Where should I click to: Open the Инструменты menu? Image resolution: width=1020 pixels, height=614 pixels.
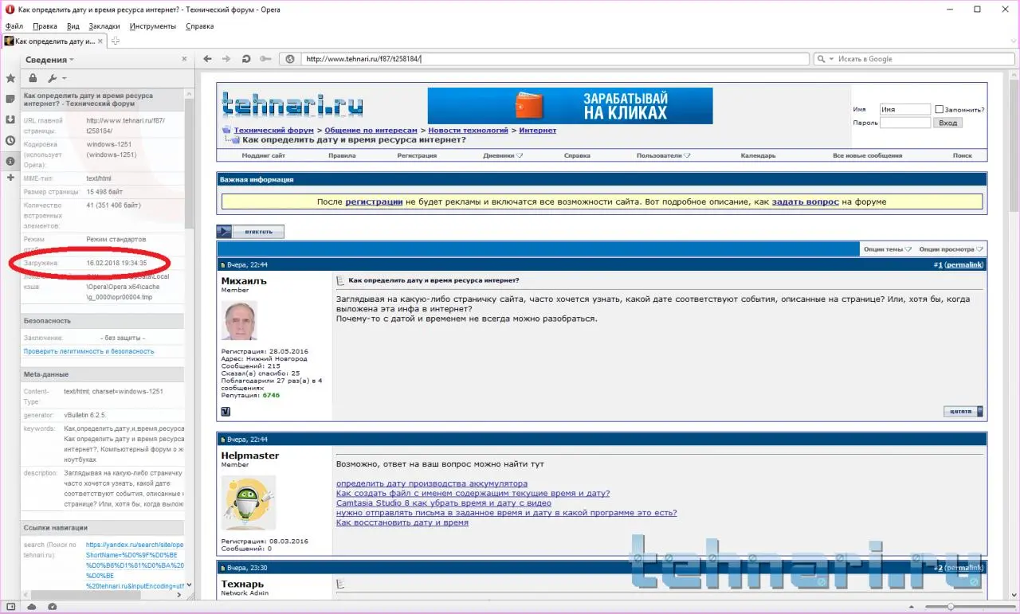153,26
